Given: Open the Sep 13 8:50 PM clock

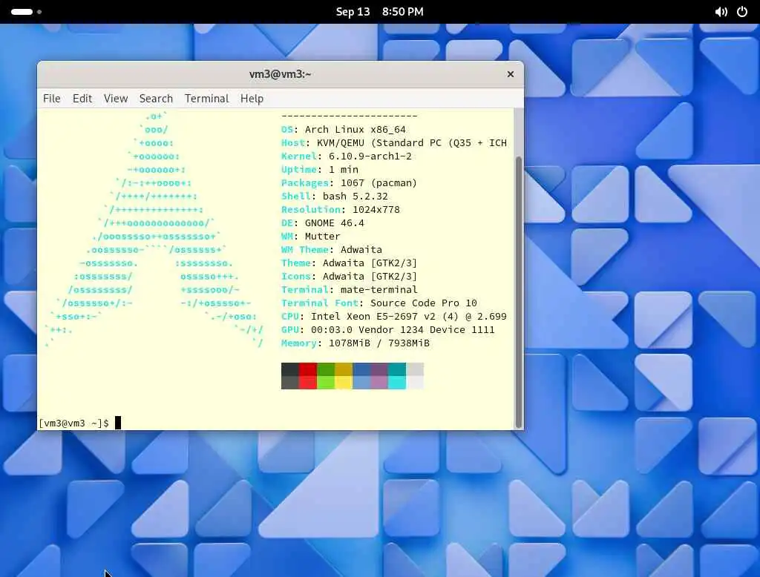Looking at the screenshot, I should click(x=379, y=12).
